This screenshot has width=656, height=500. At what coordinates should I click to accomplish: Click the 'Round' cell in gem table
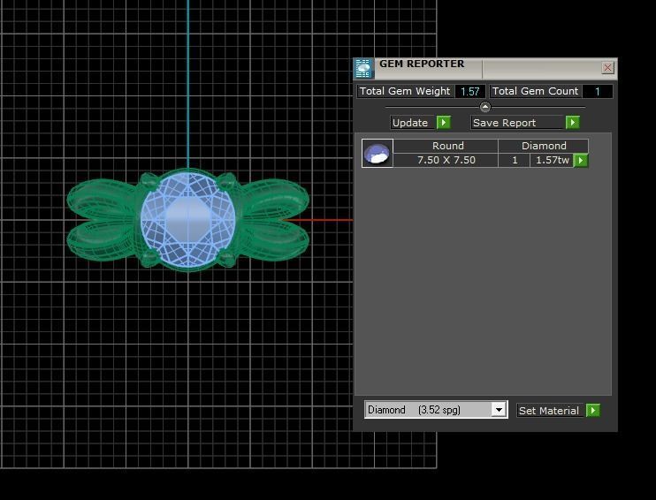pyautogui.click(x=446, y=146)
